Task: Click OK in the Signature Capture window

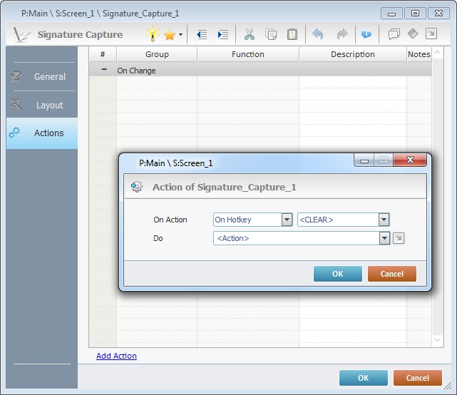Action: tap(364, 378)
